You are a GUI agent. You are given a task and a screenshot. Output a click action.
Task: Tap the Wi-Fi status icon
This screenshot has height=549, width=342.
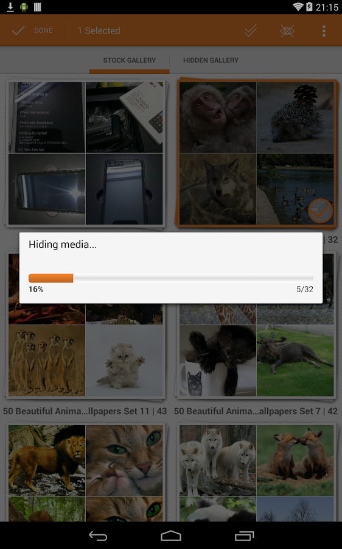tap(298, 7)
